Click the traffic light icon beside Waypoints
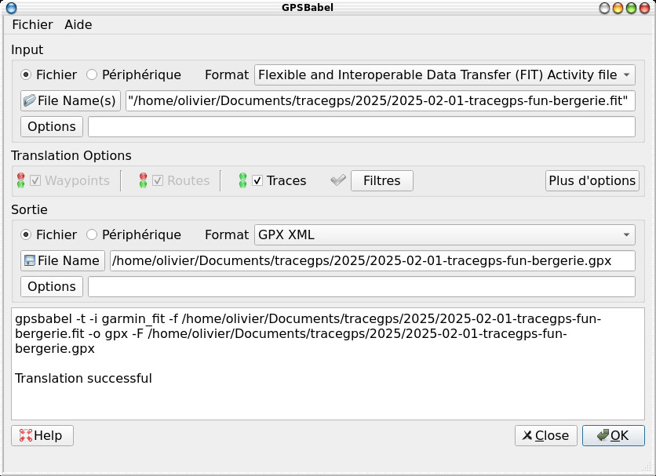The image size is (656, 476). tap(20, 180)
